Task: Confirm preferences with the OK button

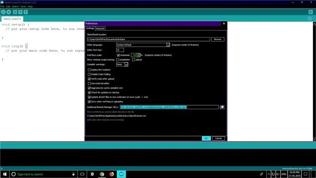Action: pyautogui.click(x=206, y=138)
